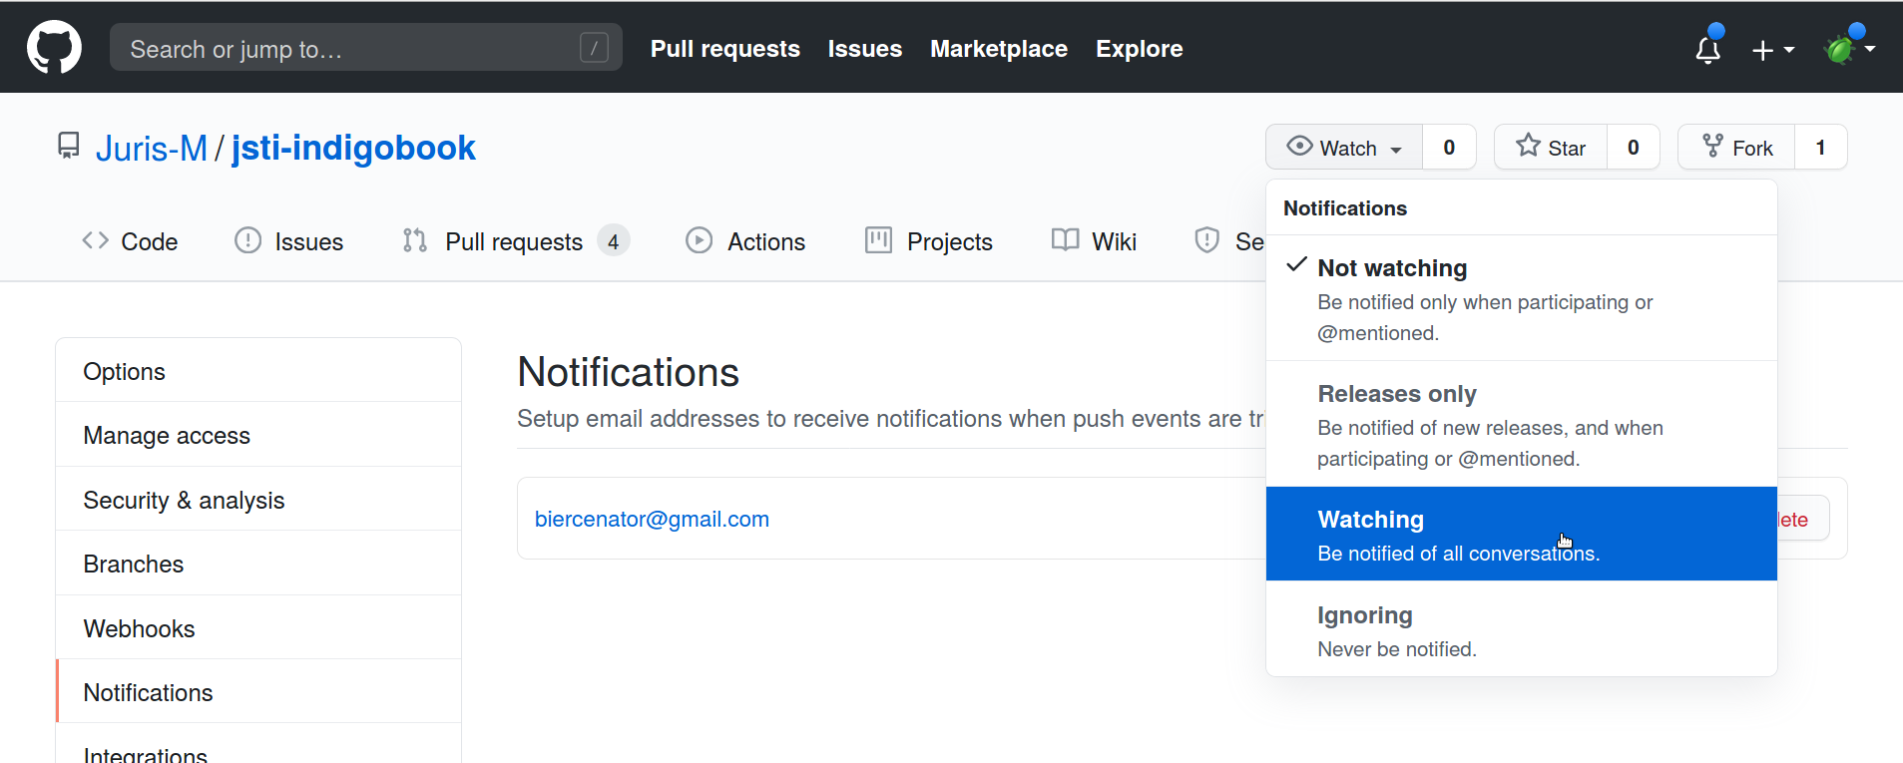Click the star icon on the Star button

tap(1528, 147)
